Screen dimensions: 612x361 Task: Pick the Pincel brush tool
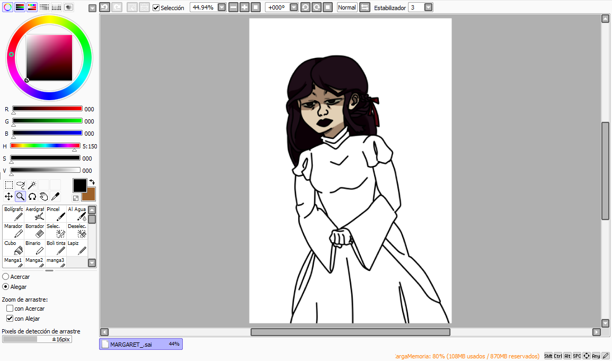[x=56, y=214]
